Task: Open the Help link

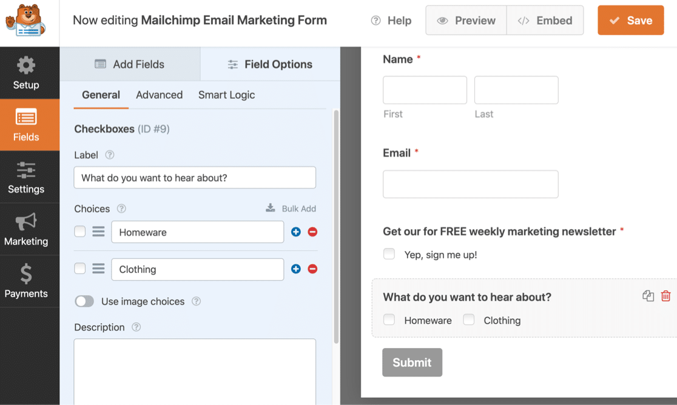Action: (391, 20)
